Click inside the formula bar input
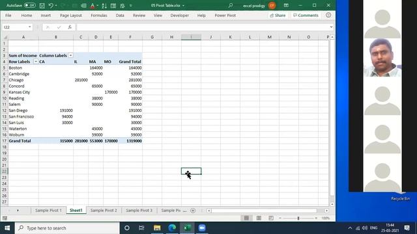Image resolution: width=417 pixels, height=234 pixels. click(x=203, y=27)
